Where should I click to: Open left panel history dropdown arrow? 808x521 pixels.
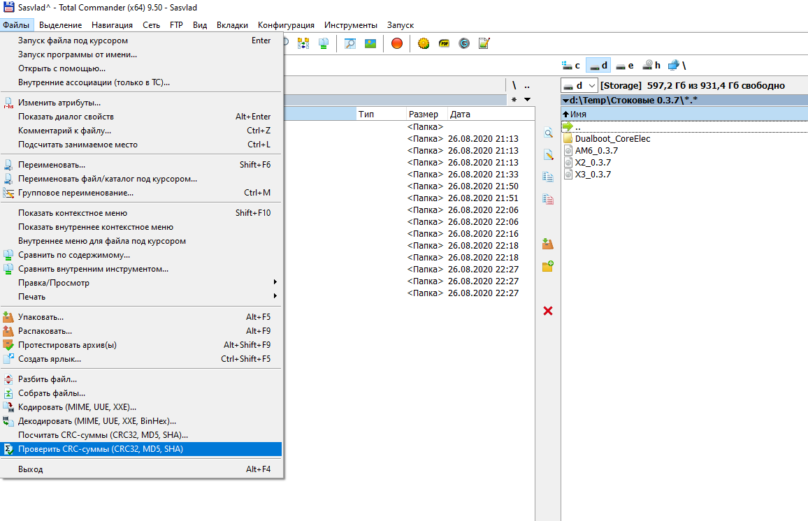coord(527,99)
